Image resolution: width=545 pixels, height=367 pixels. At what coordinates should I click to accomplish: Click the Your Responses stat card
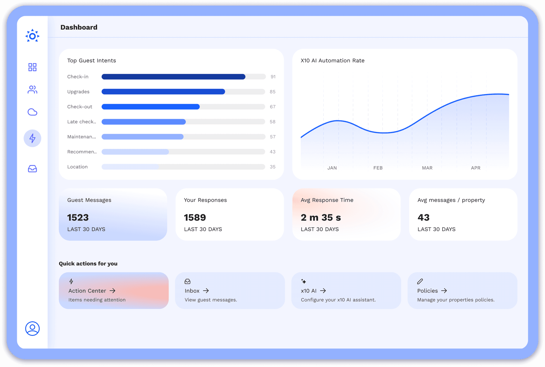[x=229, y=215]
